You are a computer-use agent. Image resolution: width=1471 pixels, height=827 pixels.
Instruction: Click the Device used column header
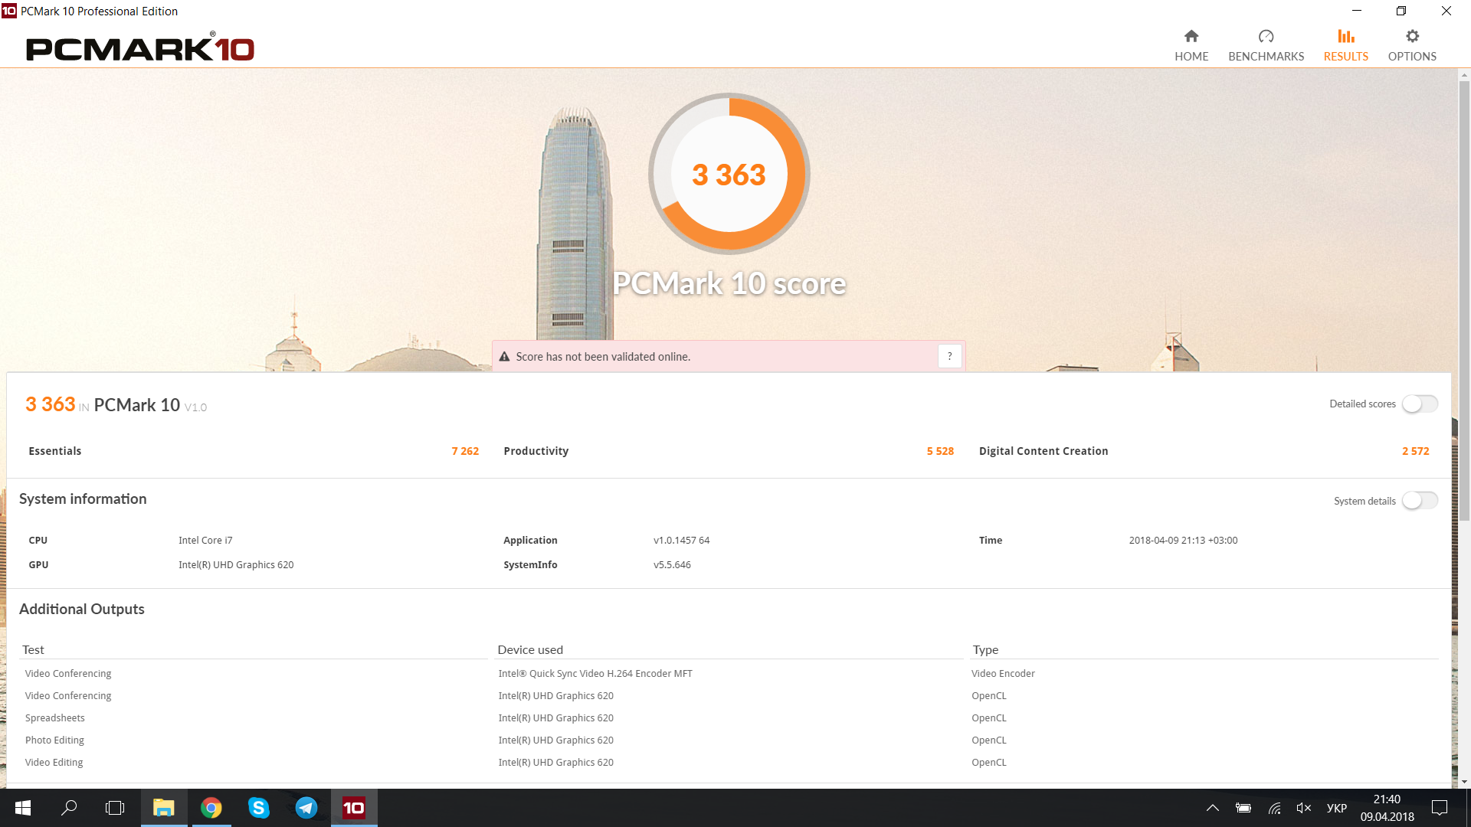coord(530,650)
